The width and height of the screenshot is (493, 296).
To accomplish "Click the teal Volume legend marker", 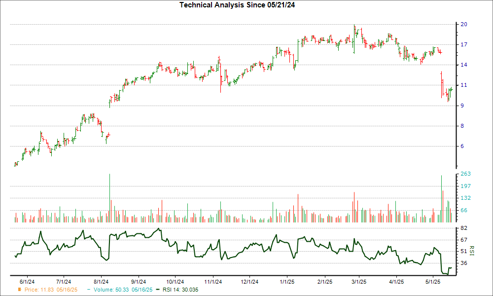I will point(89,290).
